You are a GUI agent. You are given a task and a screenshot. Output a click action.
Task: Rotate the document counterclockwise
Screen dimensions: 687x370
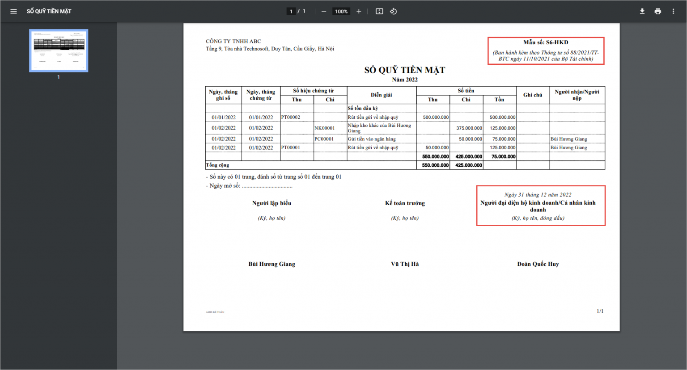pos(394,11)
